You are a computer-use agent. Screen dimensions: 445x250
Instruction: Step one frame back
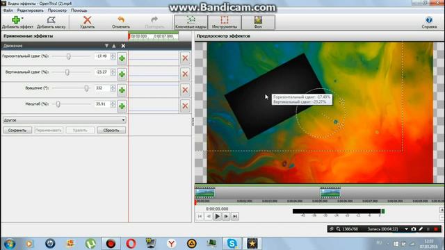209,216
